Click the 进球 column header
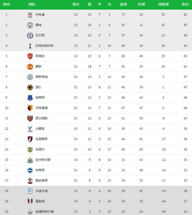This screenshot has height=215, width=192. pos(123,4)
